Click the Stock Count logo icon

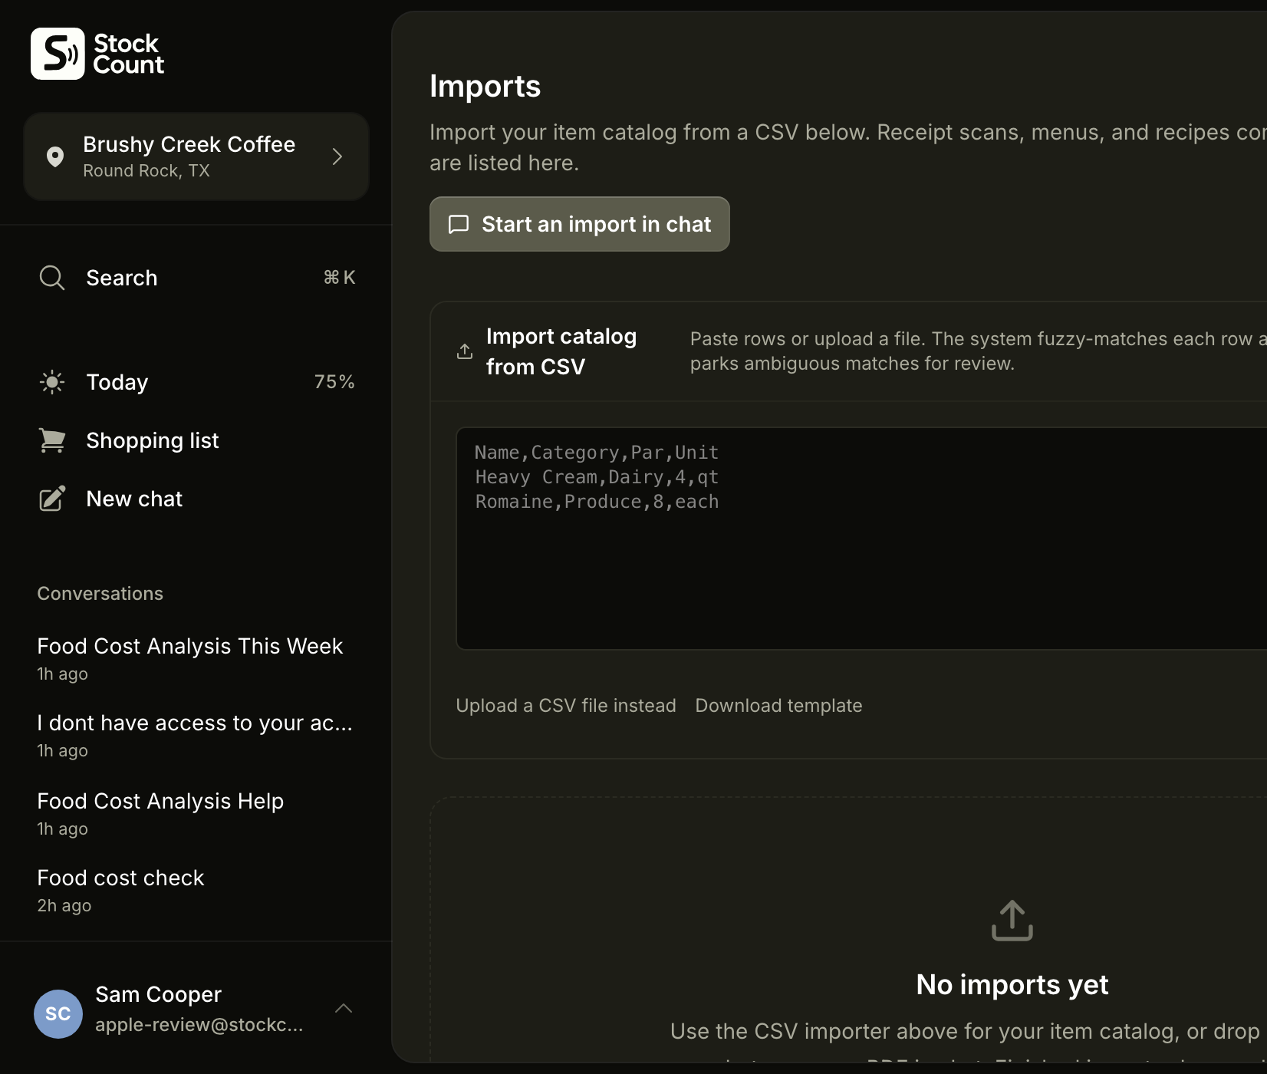pos(58,54)
